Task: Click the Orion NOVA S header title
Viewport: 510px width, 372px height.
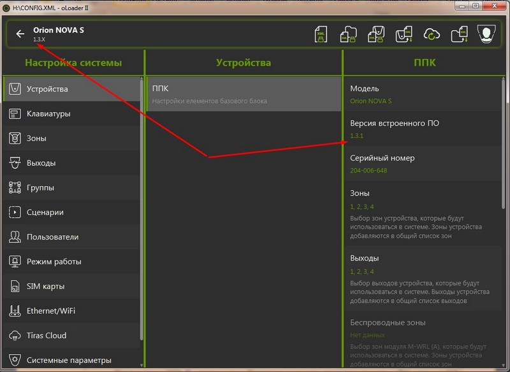Action: [x=59, y=30]
